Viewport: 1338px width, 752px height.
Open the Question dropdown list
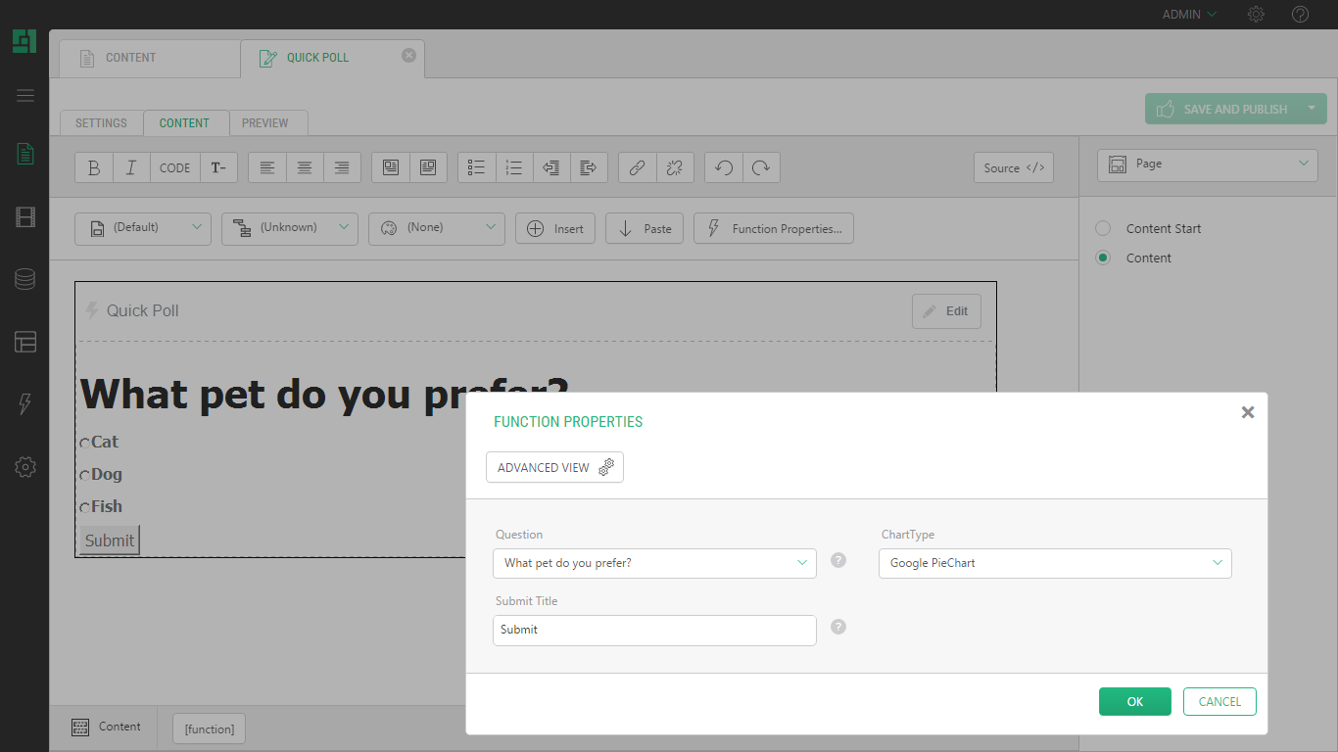(x=654, y=563)
